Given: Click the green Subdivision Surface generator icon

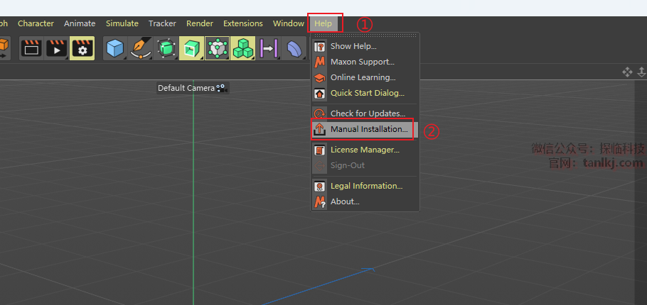Looking at the screenshot, I should pyautogui.click(x=166, y=48).
